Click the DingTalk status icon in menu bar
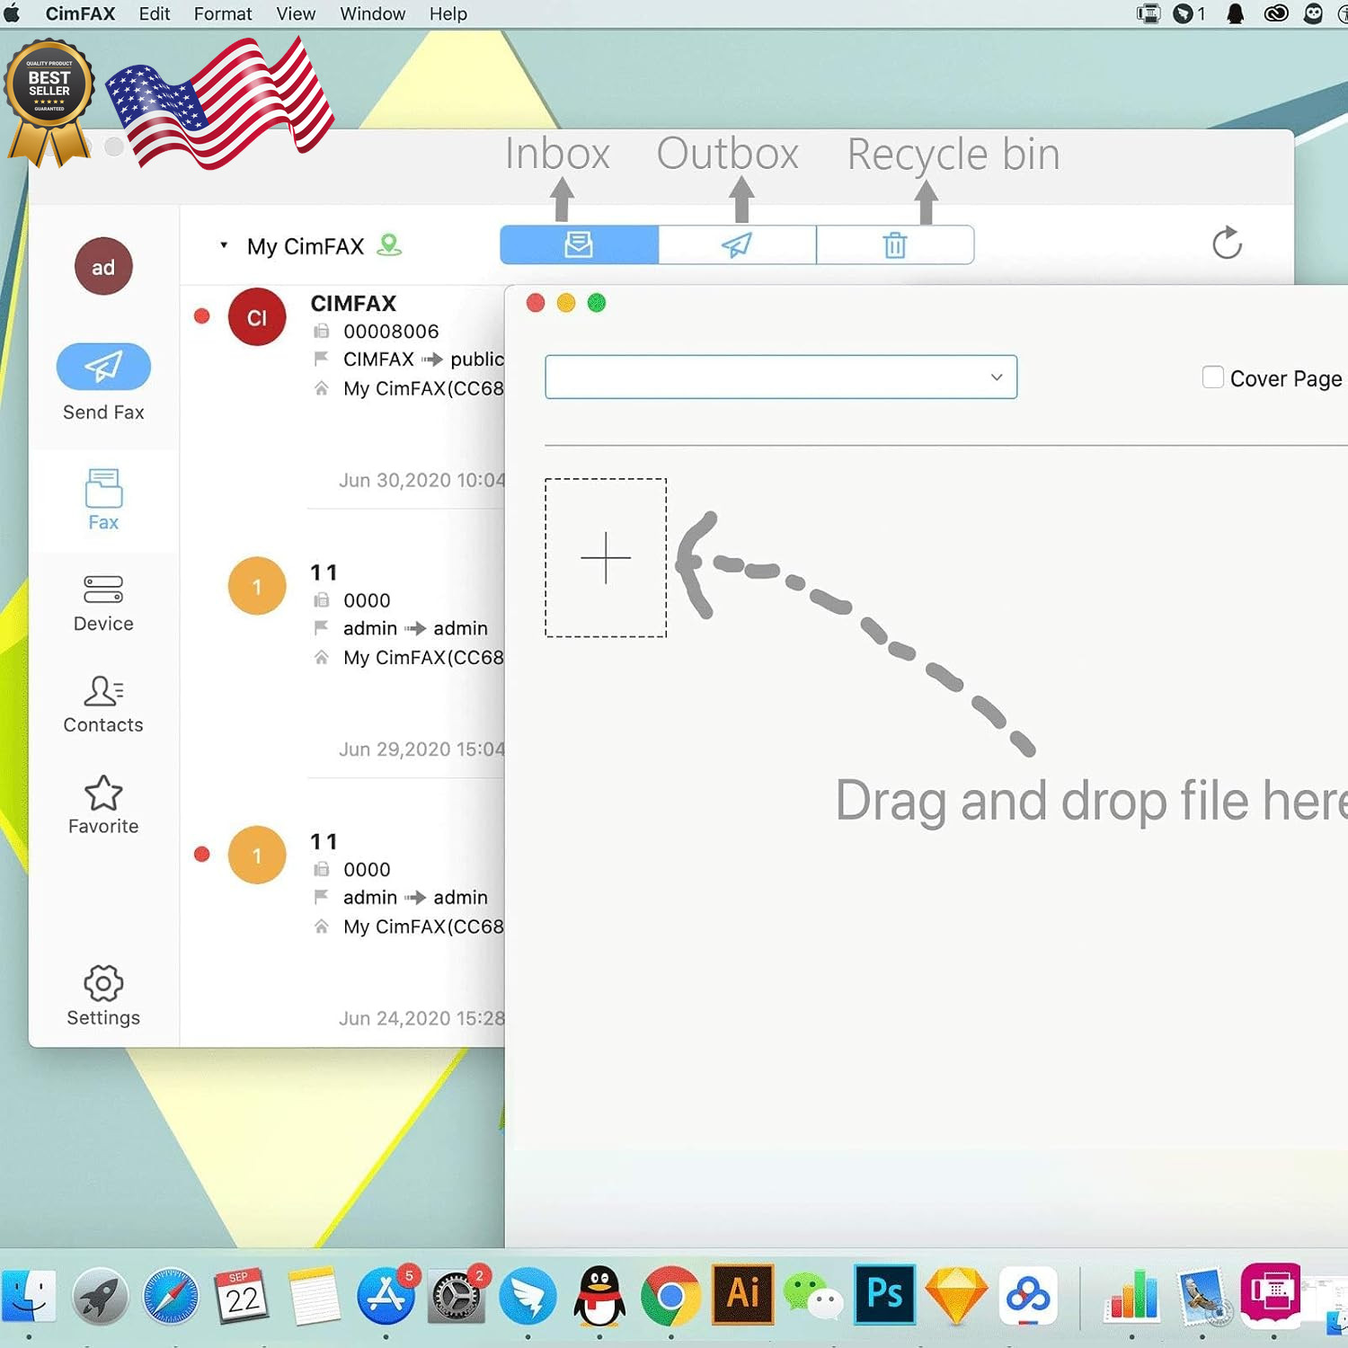1348x1348 pixels. pyautogui.click(x=1183, y=13)
